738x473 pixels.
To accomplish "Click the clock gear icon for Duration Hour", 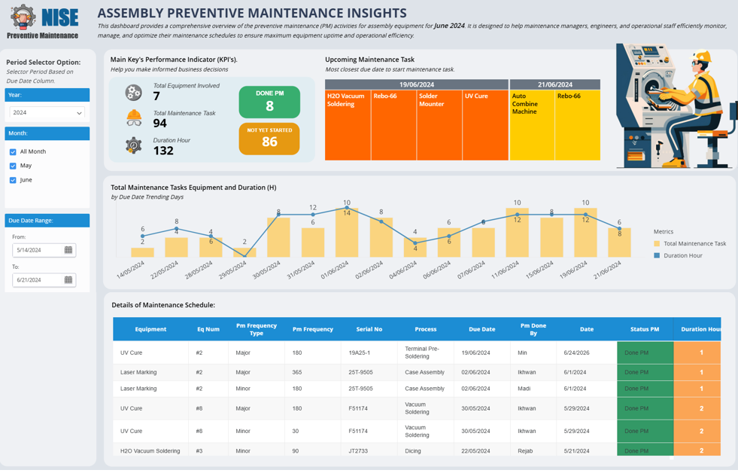I will (x=133, y=145).
